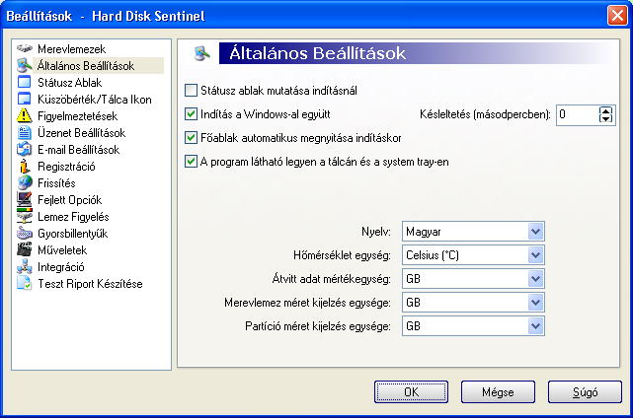Click the Figyelmeztetések warning triangle icon
Screen dimensions: 633x418
click(25, 116)
